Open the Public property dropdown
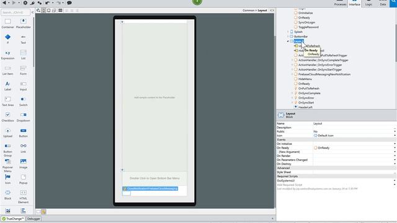This screenshot has height=223, width=397. point(395,132)
